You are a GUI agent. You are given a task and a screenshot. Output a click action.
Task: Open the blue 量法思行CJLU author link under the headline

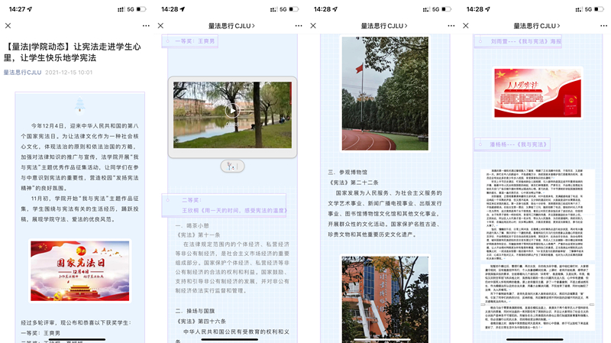(23, 72)
